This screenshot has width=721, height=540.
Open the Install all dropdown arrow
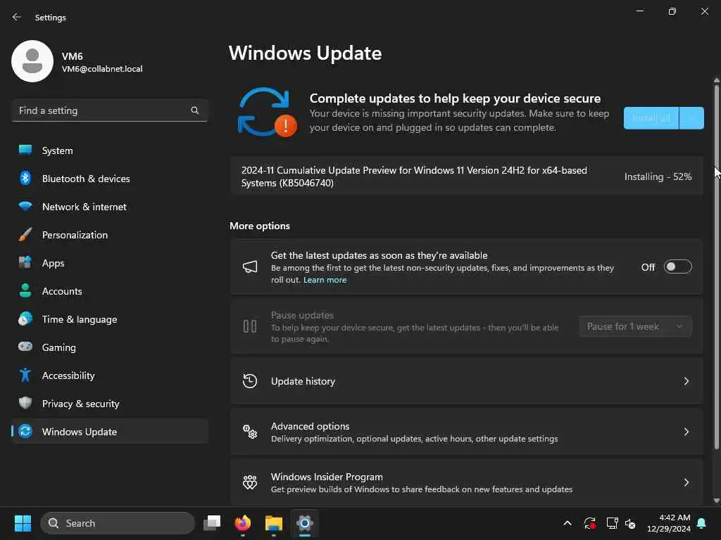pyautogui.click(x=691, y=118)
